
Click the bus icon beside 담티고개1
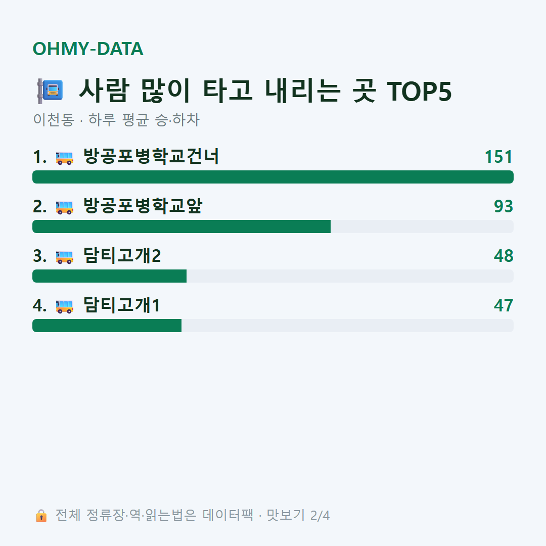click(x=64, y=306)
